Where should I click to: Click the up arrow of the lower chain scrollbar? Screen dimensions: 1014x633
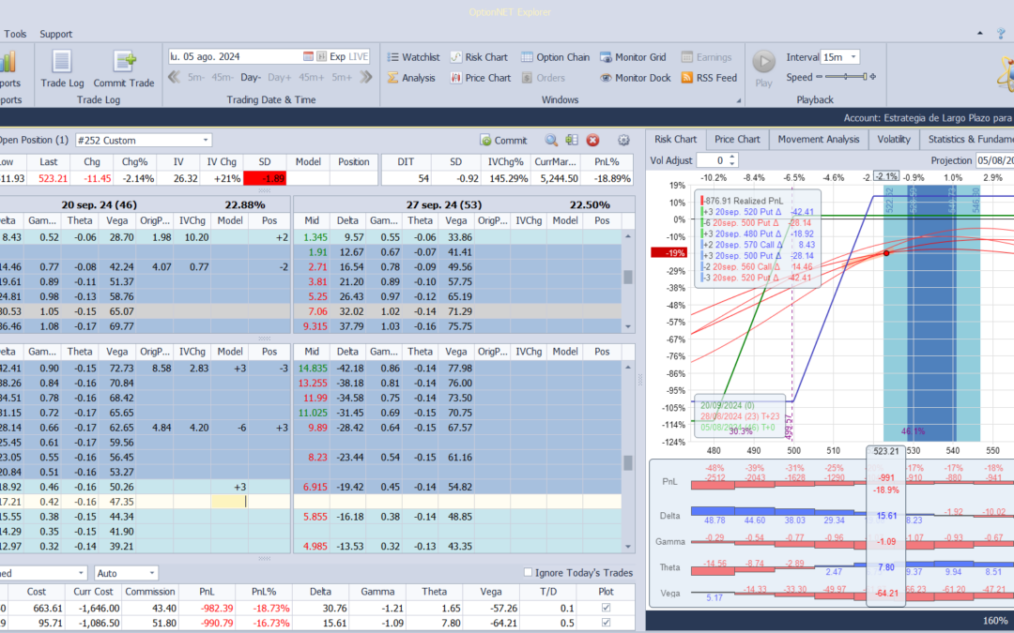[x=628, y=368]
